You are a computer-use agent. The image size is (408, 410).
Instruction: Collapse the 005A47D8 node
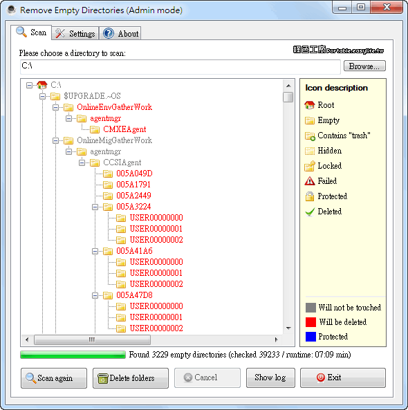[95, 295]
